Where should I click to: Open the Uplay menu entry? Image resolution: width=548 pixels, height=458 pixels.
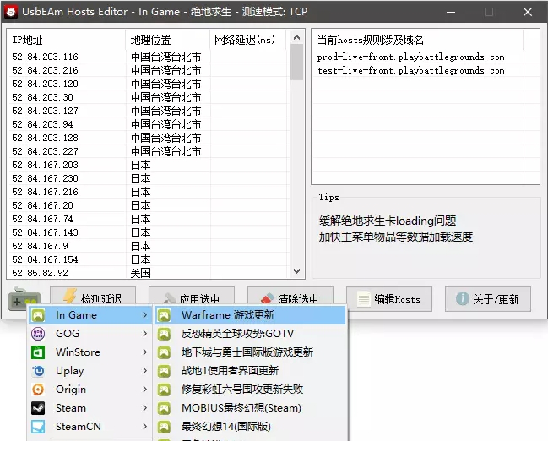point(90,370)
